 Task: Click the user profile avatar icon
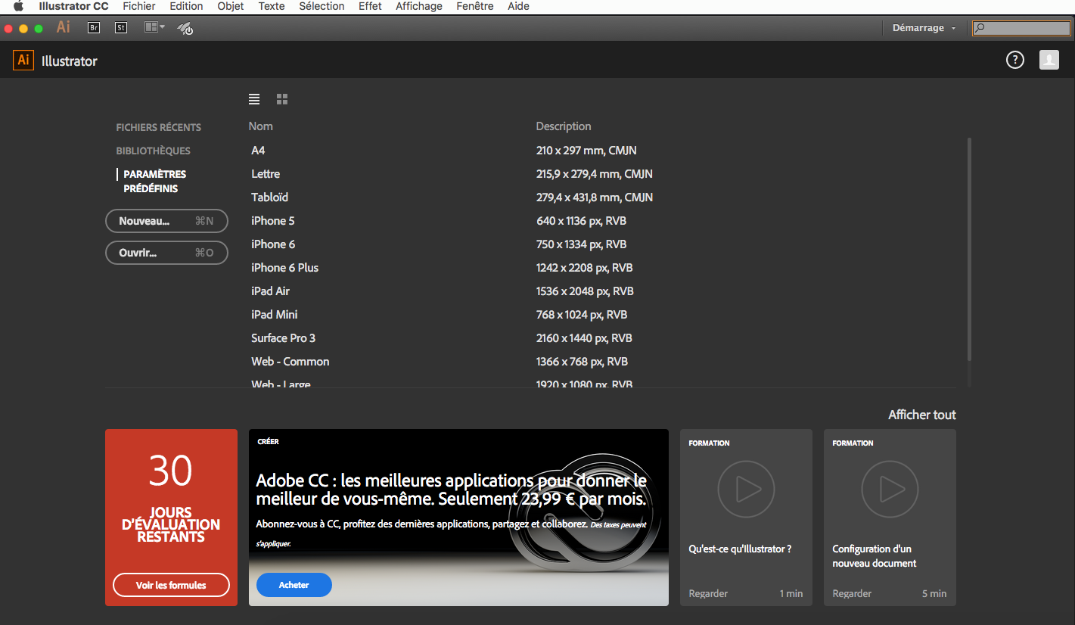[x=1049, y=61]
